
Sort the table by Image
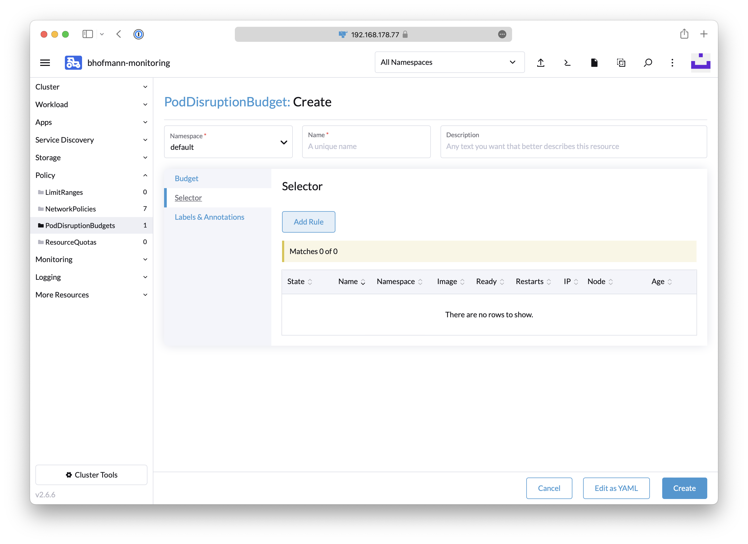click(x=451, y=282)
